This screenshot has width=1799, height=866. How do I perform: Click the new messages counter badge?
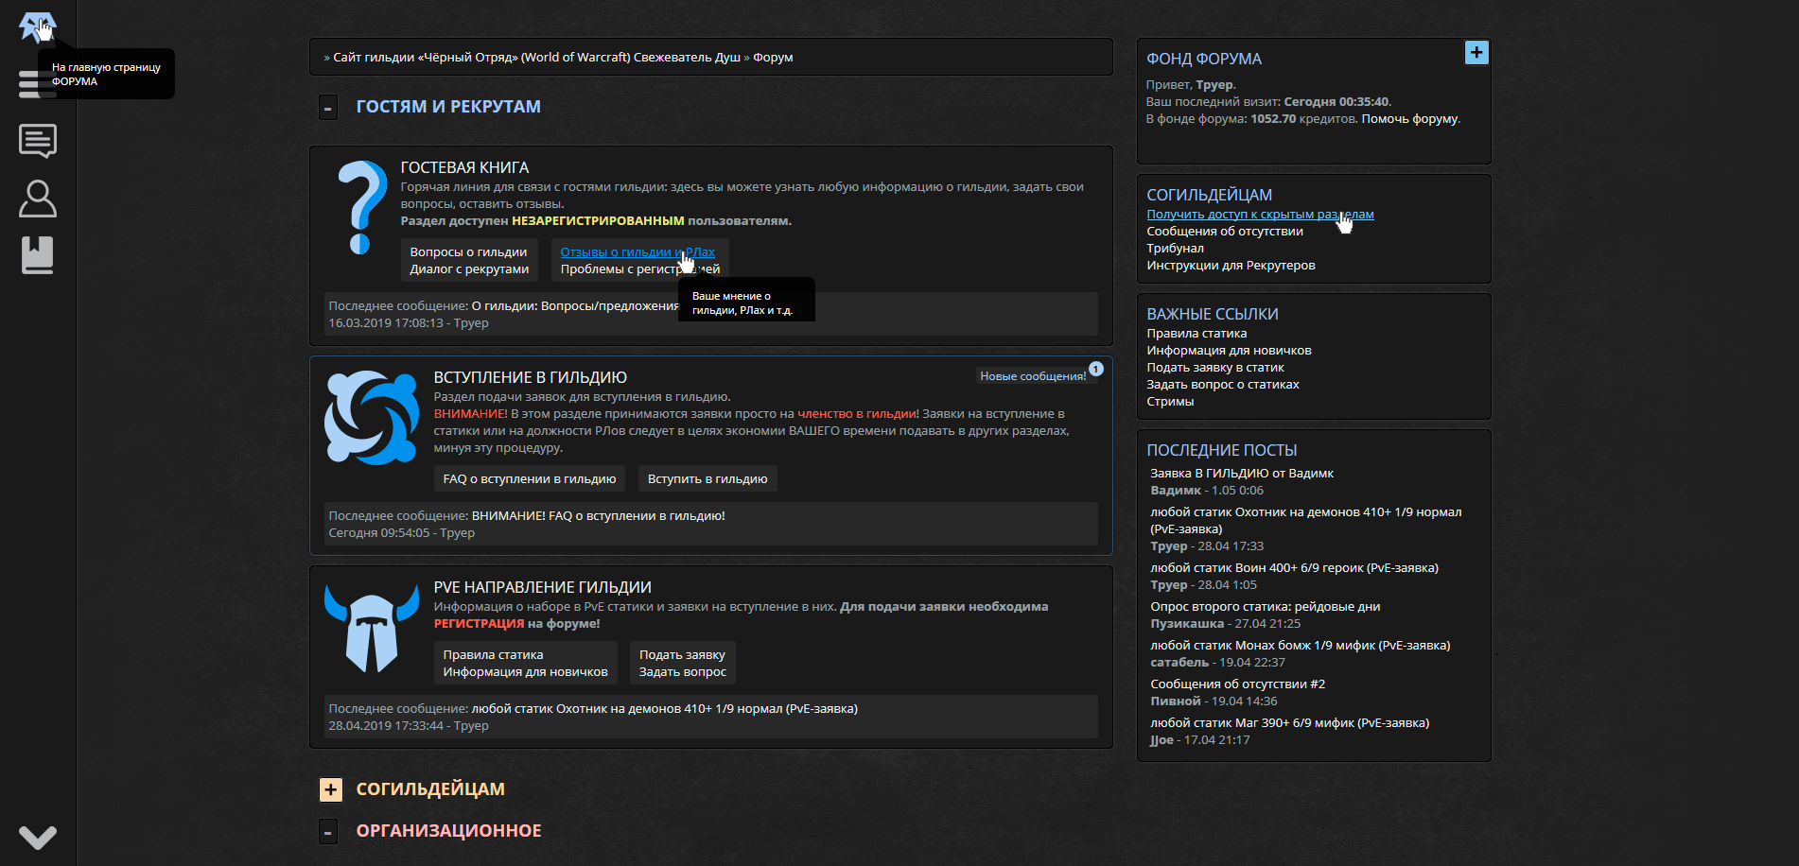coord(1095,370)
